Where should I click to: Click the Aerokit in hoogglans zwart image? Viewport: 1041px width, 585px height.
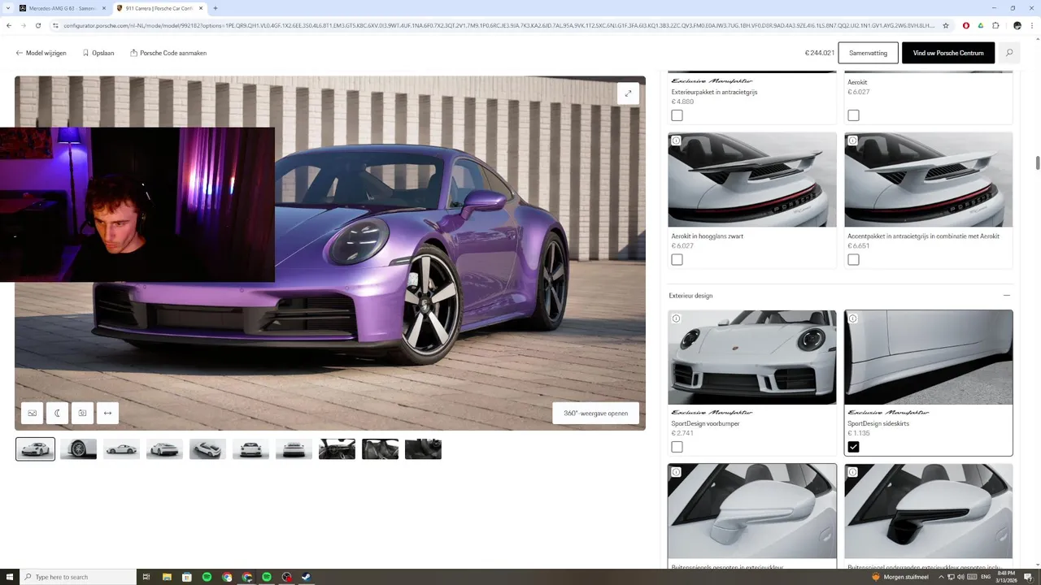tap(752, 180)
